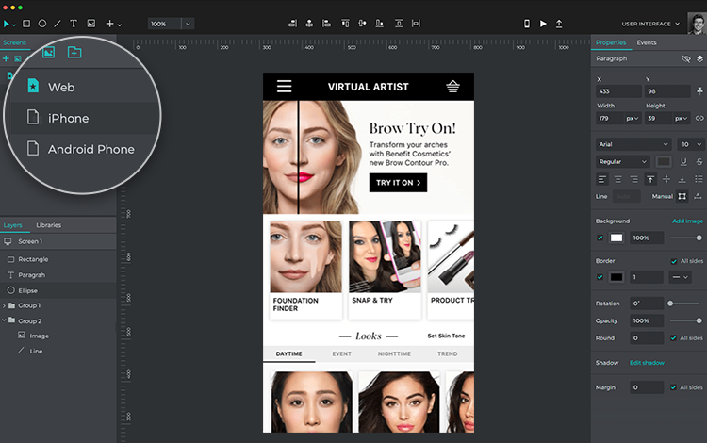
Task: Open the font size 10 dropdown
Action: click(691, 144)
